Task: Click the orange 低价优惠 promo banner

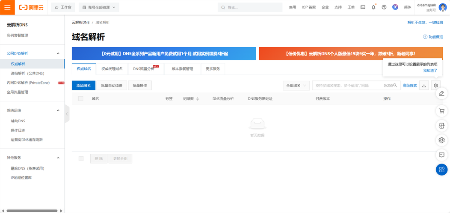Action: (351, 54)
